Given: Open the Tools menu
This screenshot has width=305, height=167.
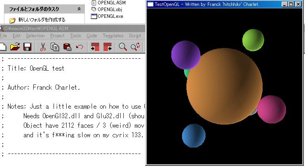Looking at the screenshot, I should pyautogui.click(x=75, y=36).
